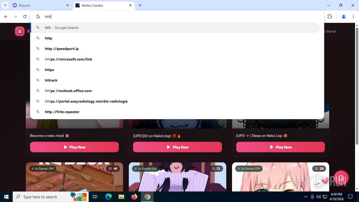Open the tab search dropdown arrow
Viewport: 359px width, 202px height.
[x=5, y=5]
